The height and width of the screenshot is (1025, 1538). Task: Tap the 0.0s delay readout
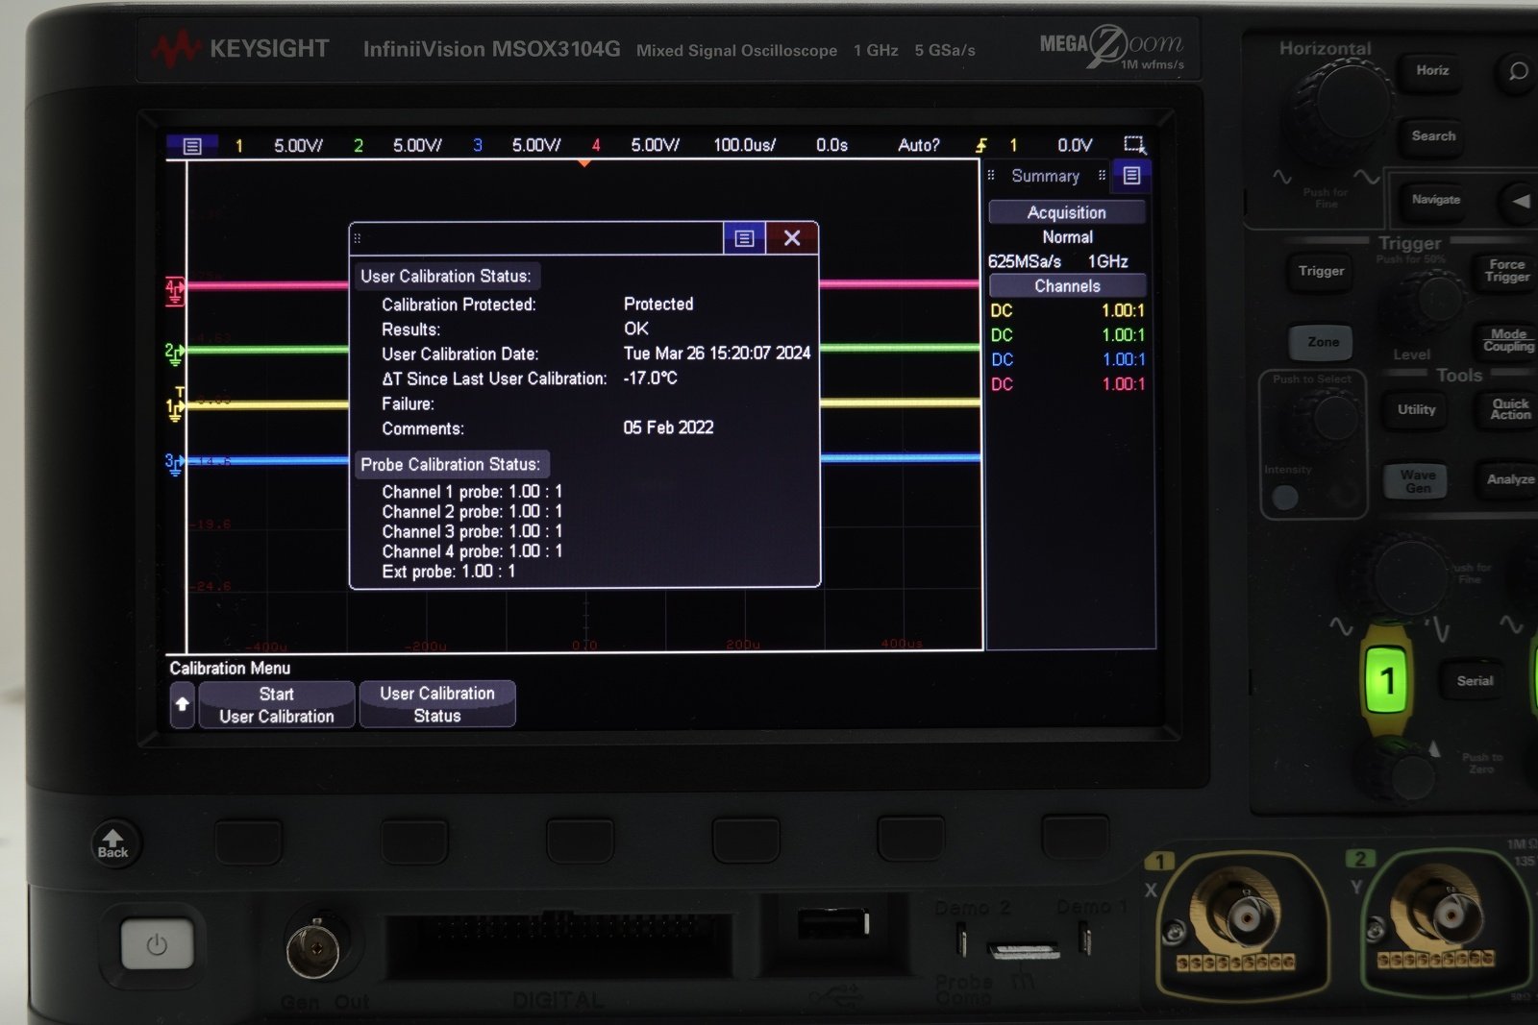tap(831, 145)
